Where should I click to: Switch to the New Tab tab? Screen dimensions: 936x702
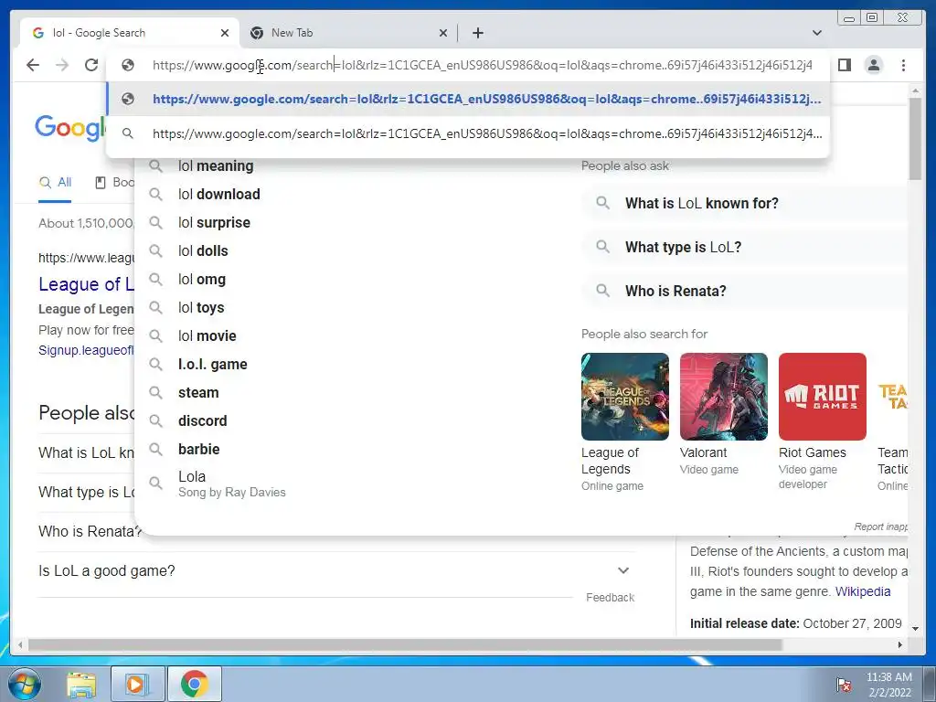[x=348, y=33]
